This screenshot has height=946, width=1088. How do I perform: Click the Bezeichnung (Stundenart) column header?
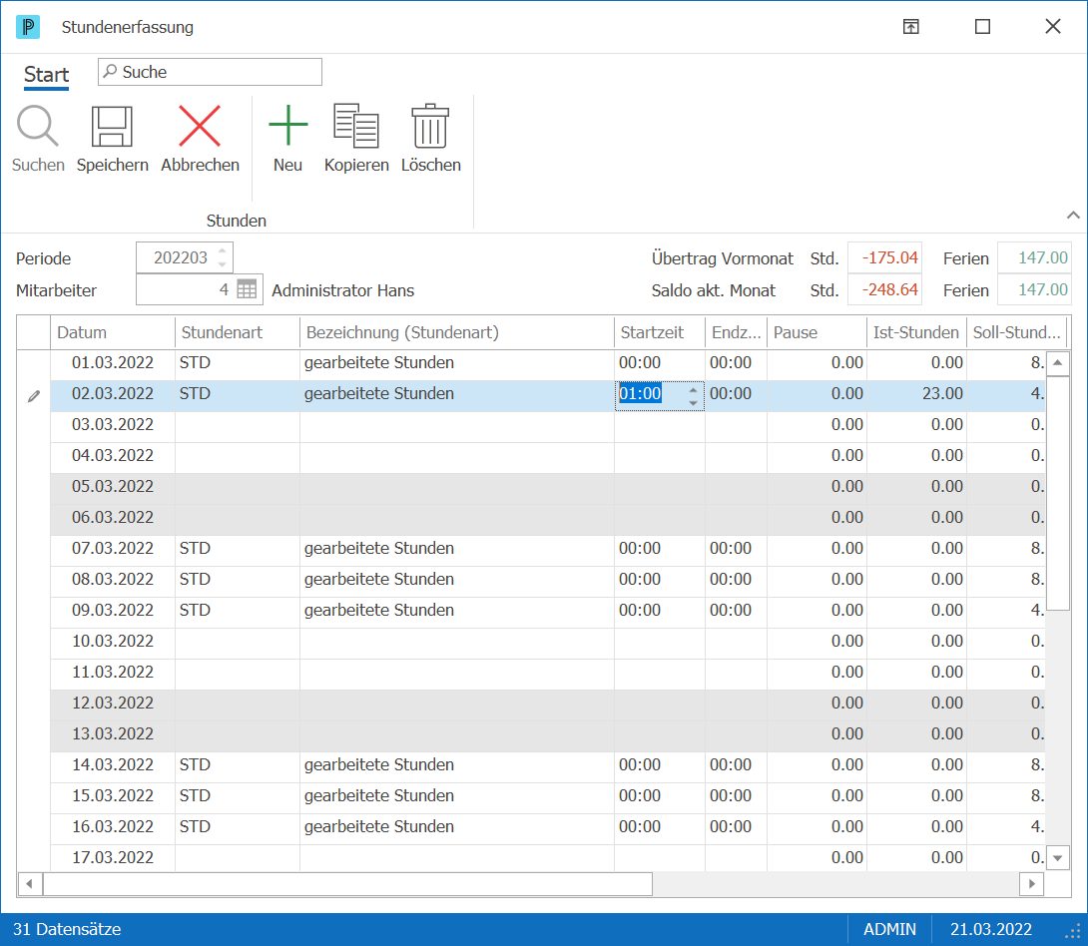click(456, 333)
